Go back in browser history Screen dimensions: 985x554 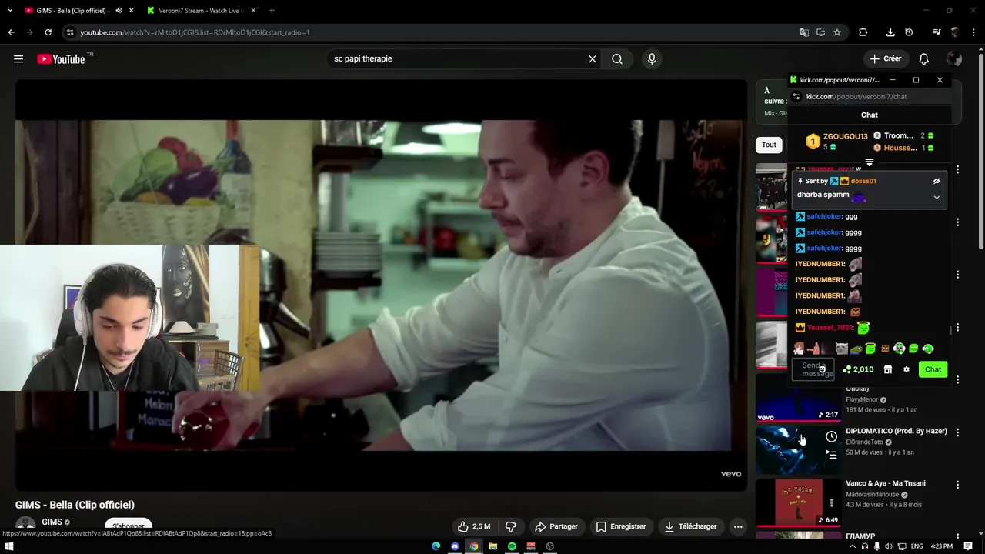click(x=11, y=32)
